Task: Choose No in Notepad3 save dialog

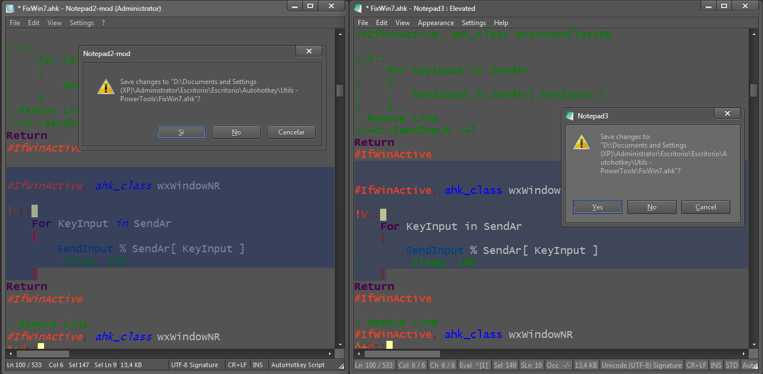Action: pyautogui.click(x=652, y=207)
